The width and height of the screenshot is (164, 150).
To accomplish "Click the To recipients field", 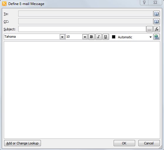I will (86, 14).
